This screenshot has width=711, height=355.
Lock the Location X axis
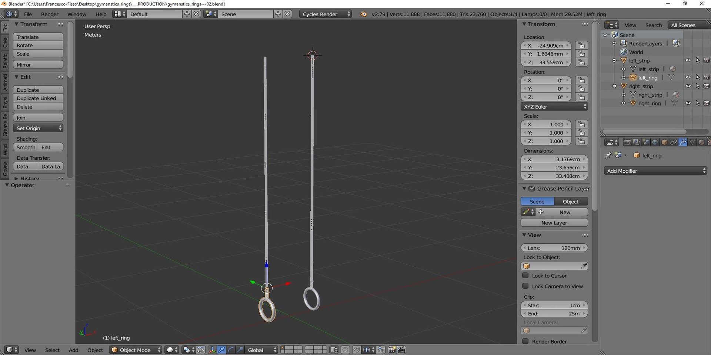[x=582, y=45]
